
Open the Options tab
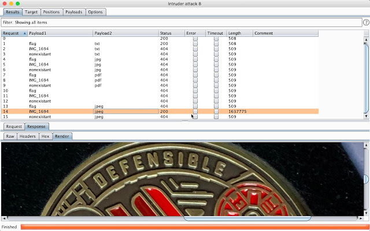click(95, 12)
